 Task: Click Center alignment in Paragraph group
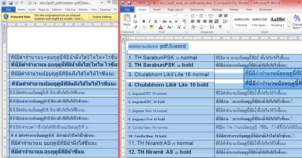(199, 21)
